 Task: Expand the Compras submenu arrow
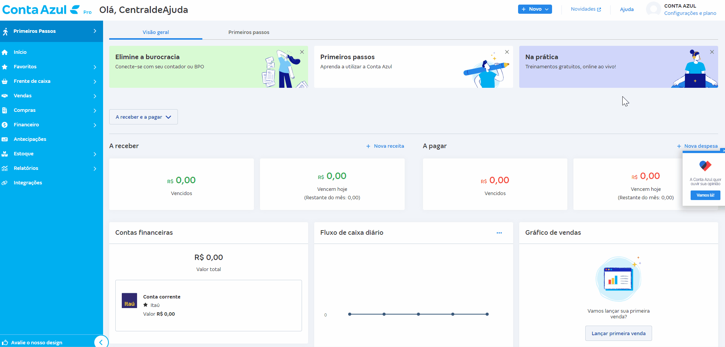click(95, 111)
